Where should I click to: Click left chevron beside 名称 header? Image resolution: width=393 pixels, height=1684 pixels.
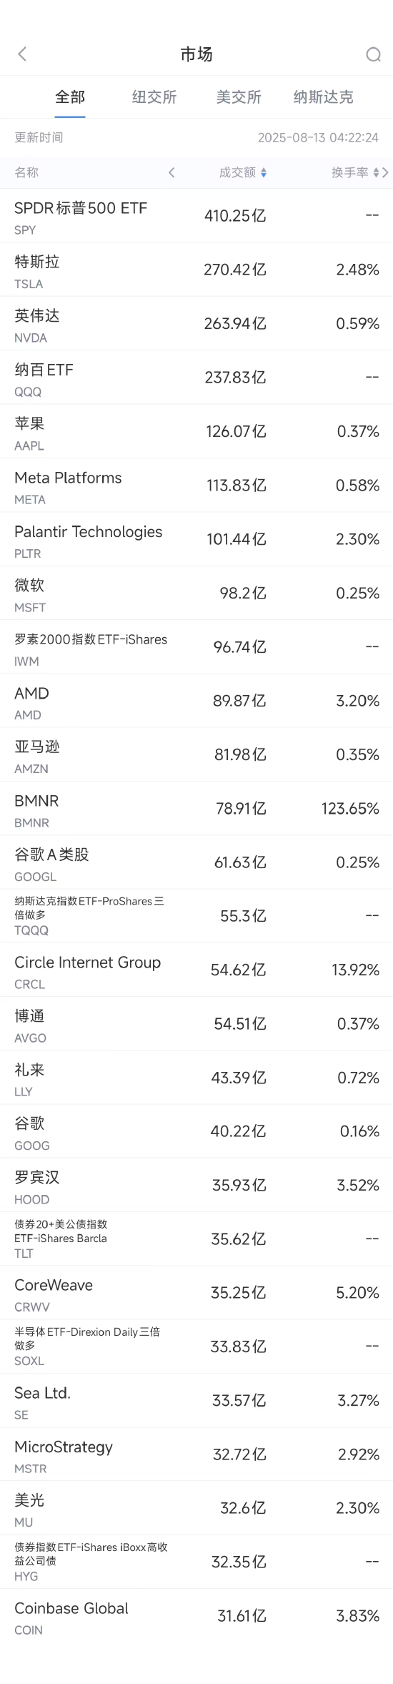(x=171, y=172)
